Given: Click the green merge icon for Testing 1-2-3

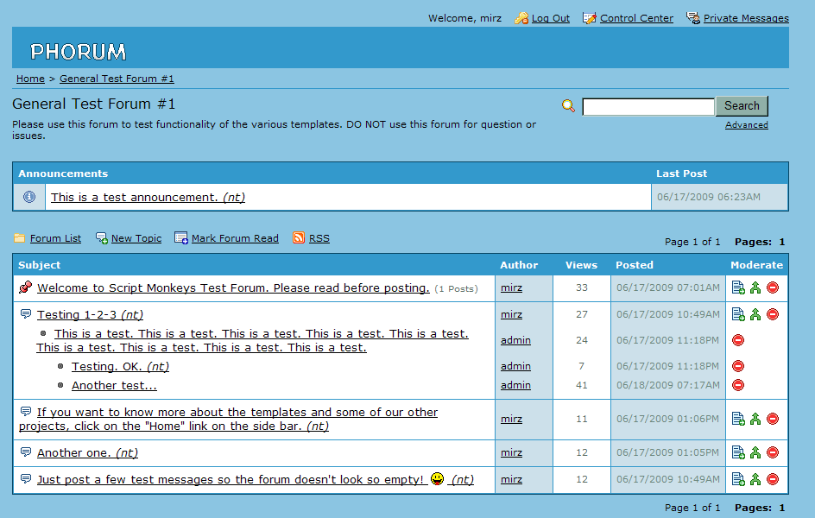Looking at the screenshot, I should 755,314.
